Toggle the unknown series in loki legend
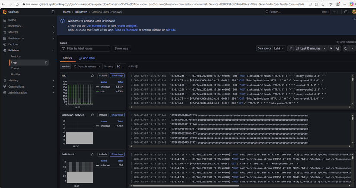Screen dimensions: 356x188 click(x=106, y=87)
